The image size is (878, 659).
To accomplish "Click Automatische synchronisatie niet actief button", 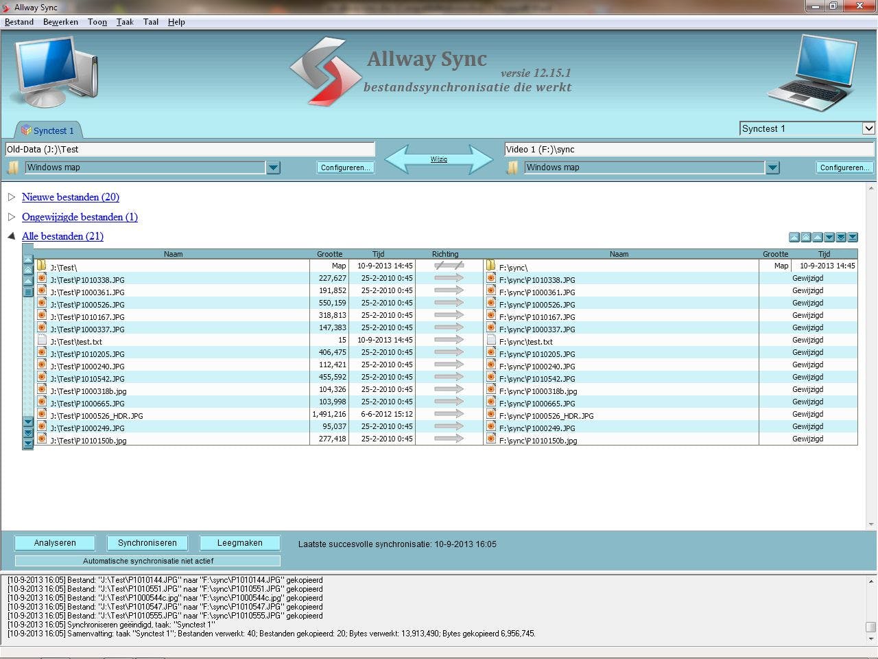I will [x=147, y=561].
